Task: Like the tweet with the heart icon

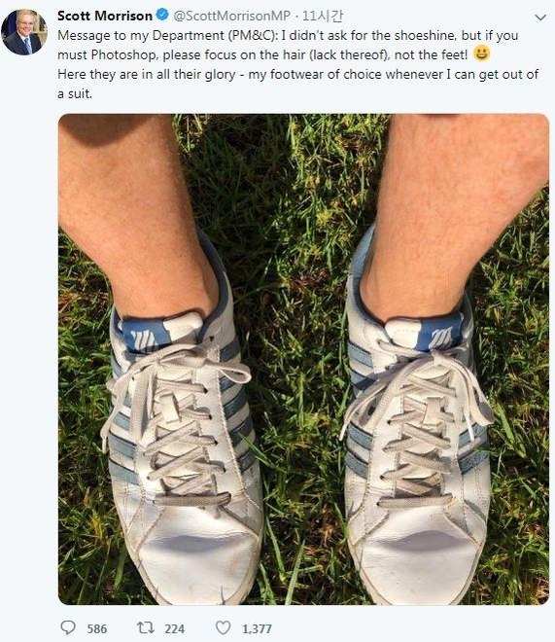Action: tap(223, 627)
